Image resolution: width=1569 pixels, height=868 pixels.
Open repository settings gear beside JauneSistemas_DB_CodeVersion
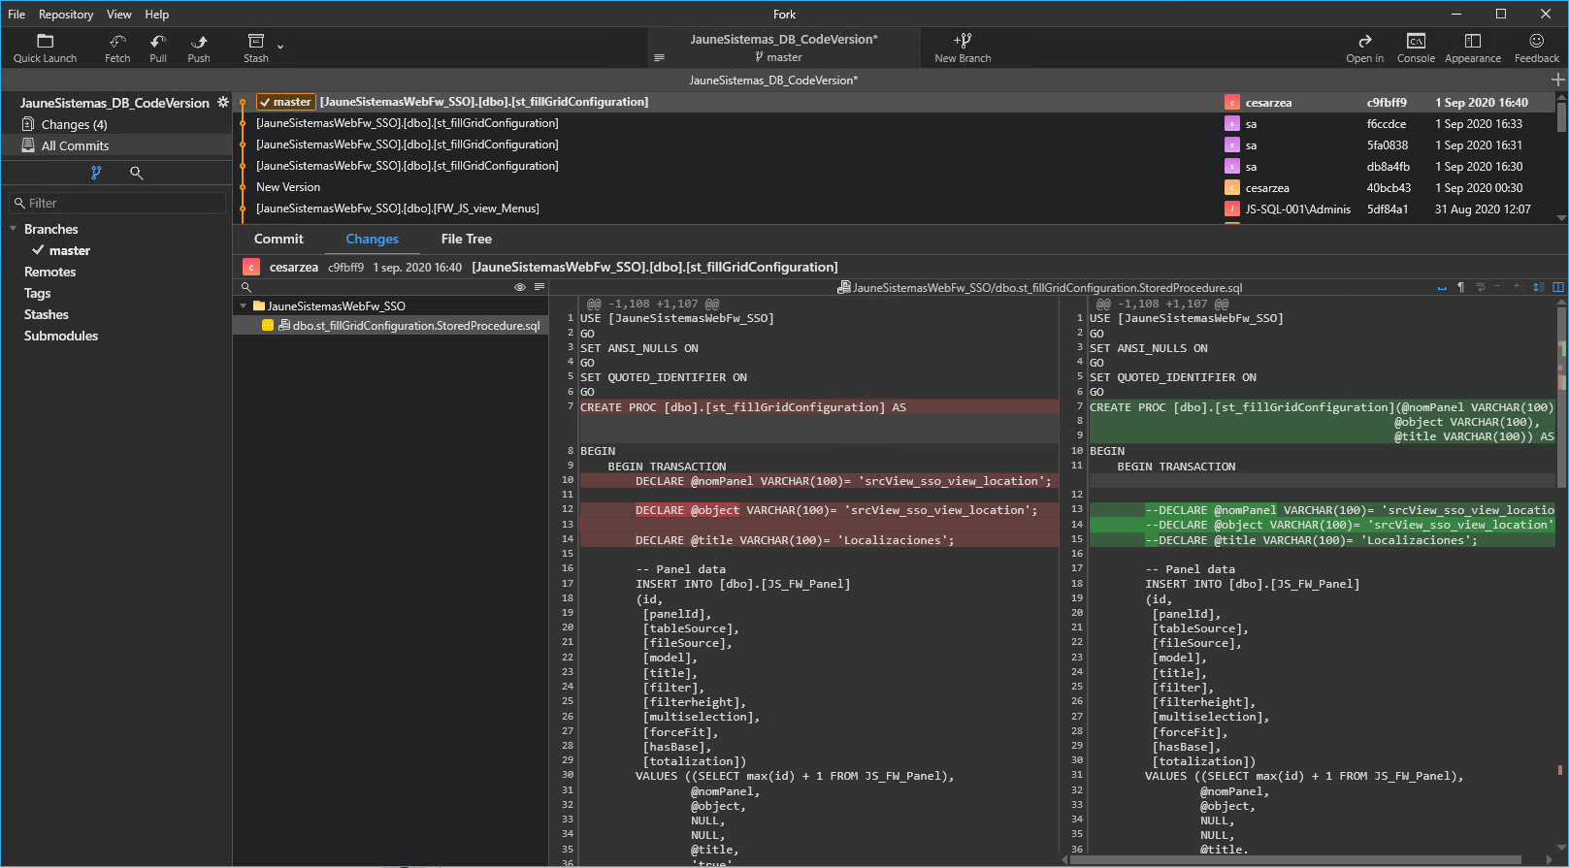click(222, 102)
